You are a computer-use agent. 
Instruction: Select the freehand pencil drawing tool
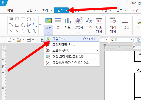click(x=29, y=25)
